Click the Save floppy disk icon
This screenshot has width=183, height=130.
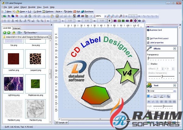click(x=30, y=12)
